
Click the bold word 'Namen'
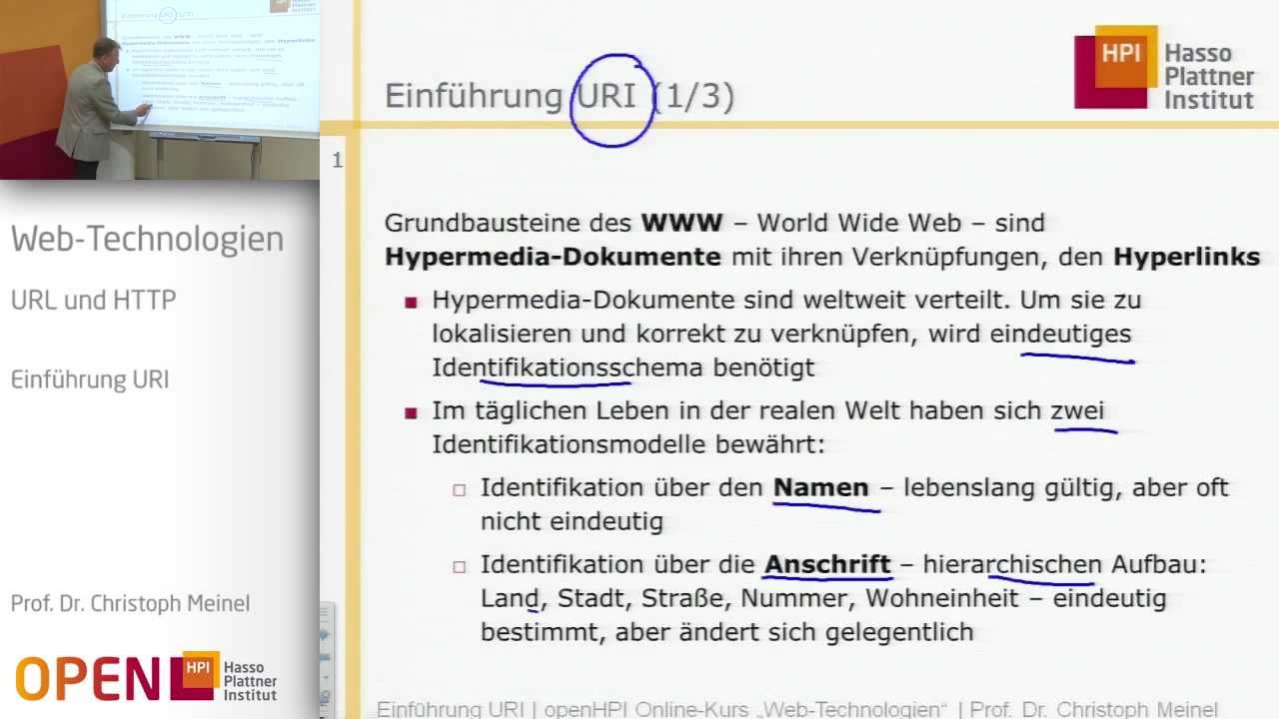(x=821, y=487)
